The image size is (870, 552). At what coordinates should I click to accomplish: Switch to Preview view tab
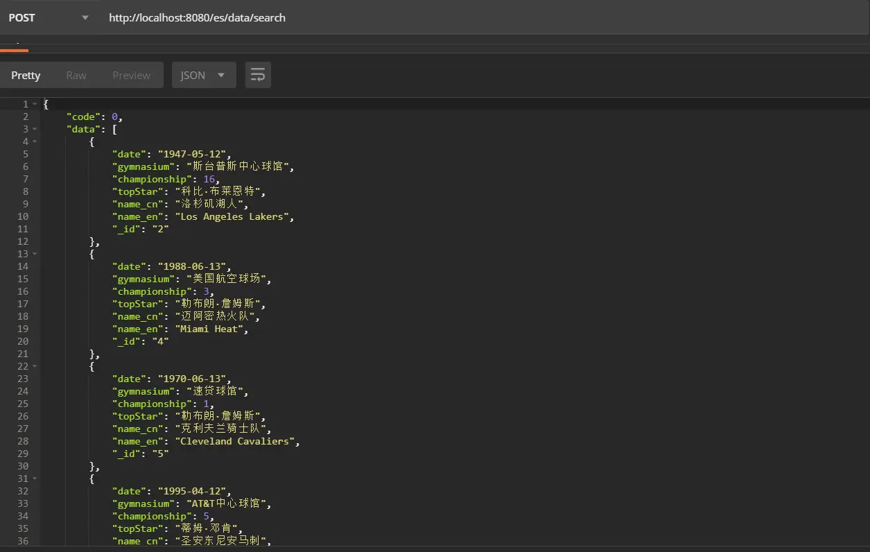coord(132,75)
